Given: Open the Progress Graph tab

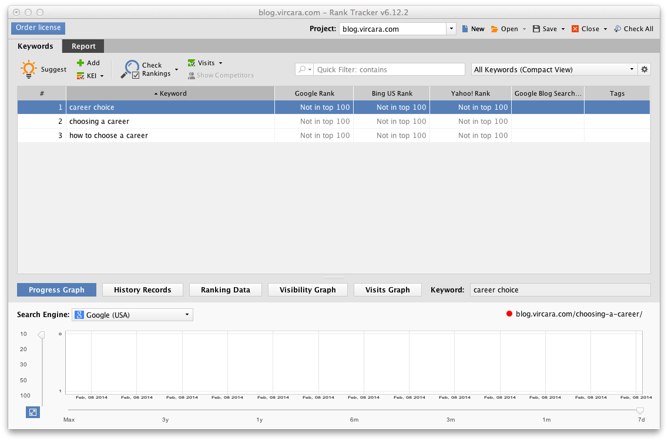Looking at the screenshot, I should 56,290.
